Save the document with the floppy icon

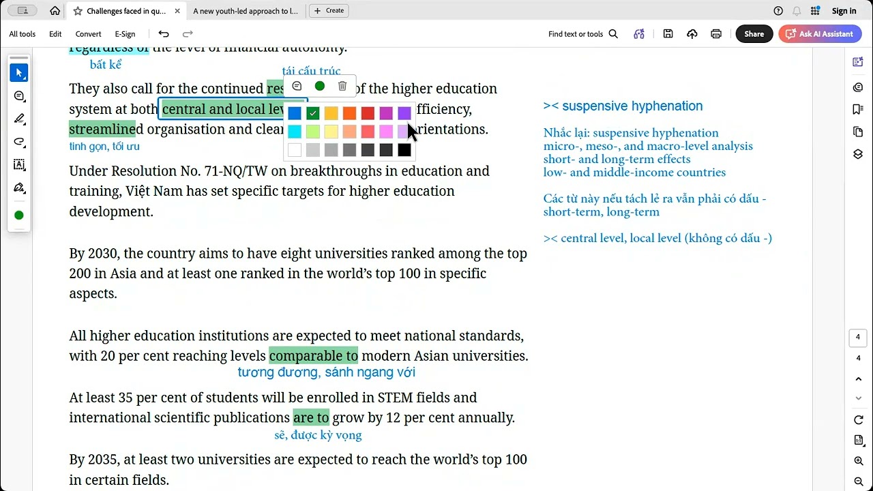pos(668,34)
